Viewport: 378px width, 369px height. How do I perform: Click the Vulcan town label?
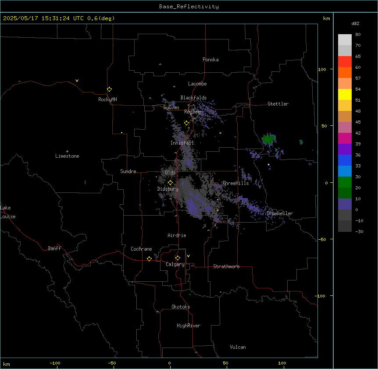(x=238, y=347)
